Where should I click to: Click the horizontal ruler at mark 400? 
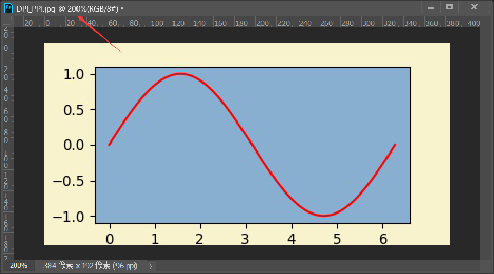coord(473,23)
